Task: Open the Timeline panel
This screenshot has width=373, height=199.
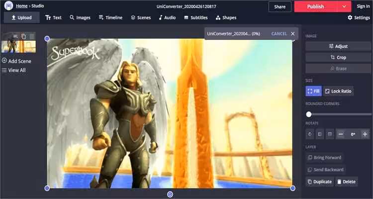Action: (110, 17)
